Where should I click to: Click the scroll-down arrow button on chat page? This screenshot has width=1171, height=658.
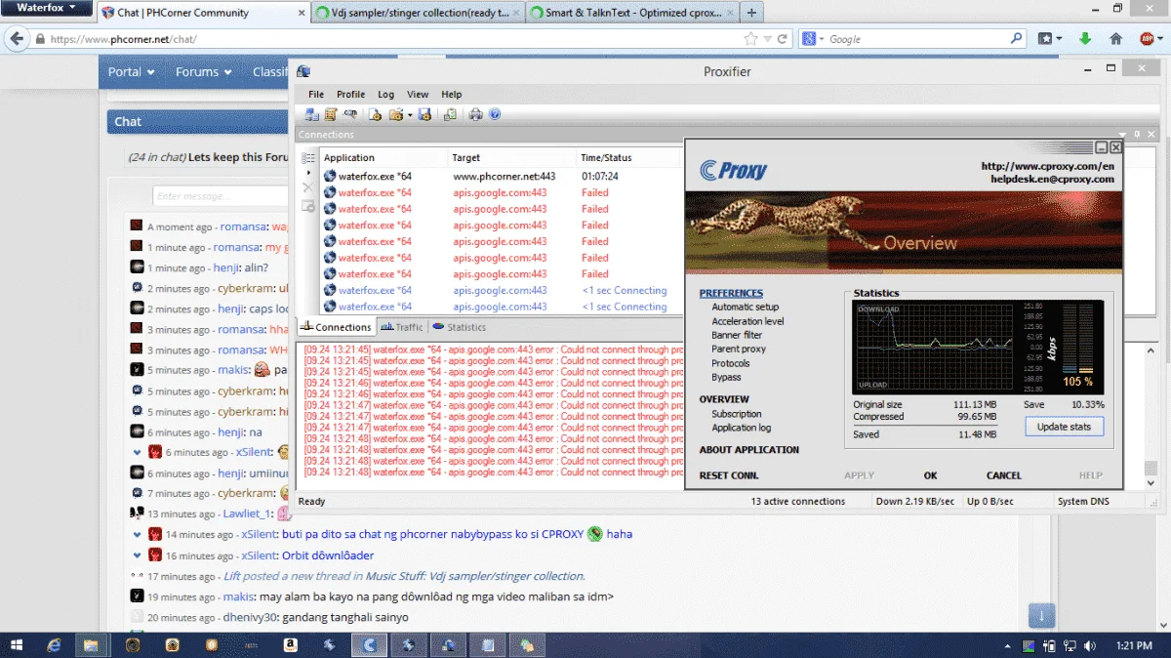click(1041, 616)
